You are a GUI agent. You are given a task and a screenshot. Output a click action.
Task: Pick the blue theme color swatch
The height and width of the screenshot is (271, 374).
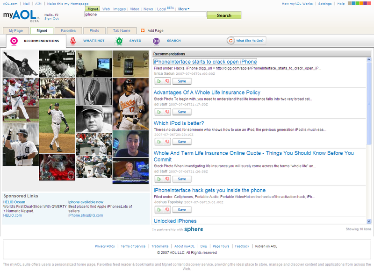[353, 3]
